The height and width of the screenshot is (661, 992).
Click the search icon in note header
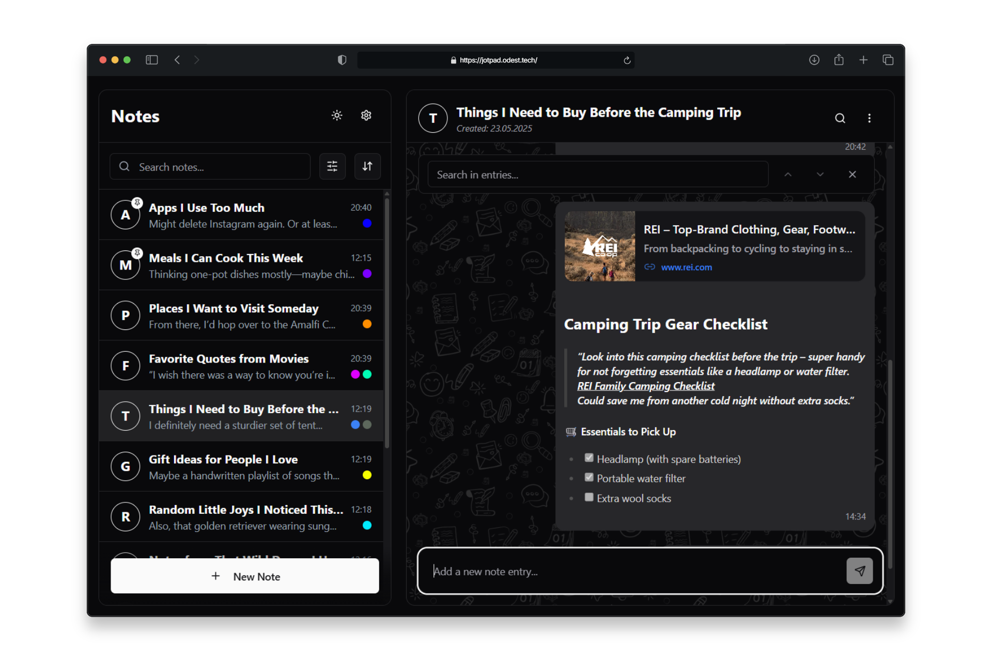(840, 118)
